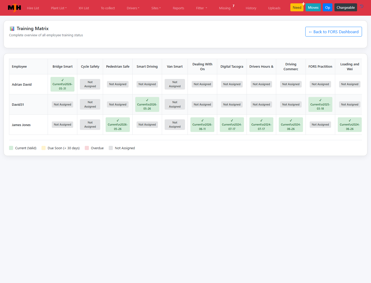Click the blue Op button
The image size is (371, 283).
pos(327,7)
